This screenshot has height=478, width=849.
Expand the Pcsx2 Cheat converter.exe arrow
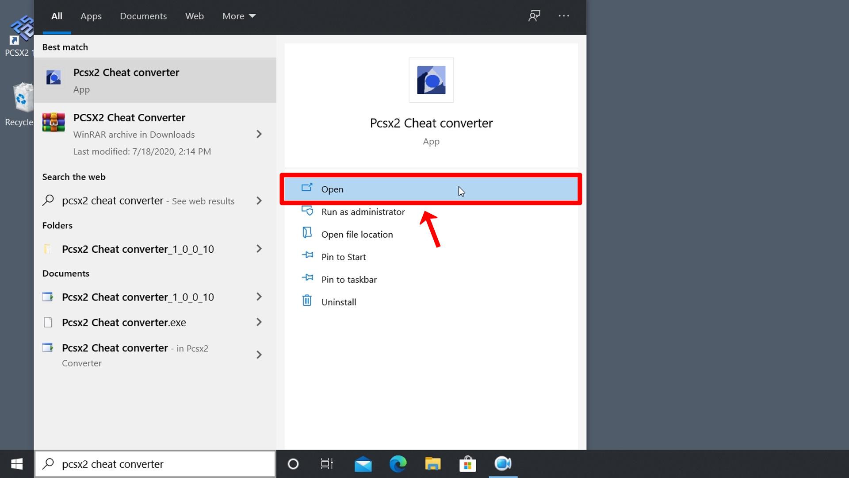(260, 322)
